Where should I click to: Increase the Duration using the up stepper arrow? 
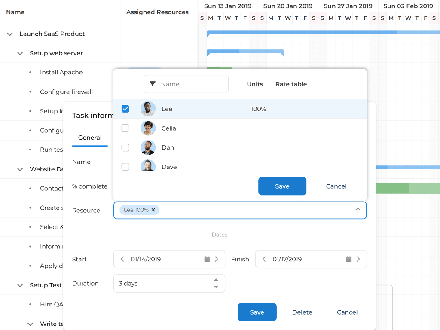click(216, 280)
